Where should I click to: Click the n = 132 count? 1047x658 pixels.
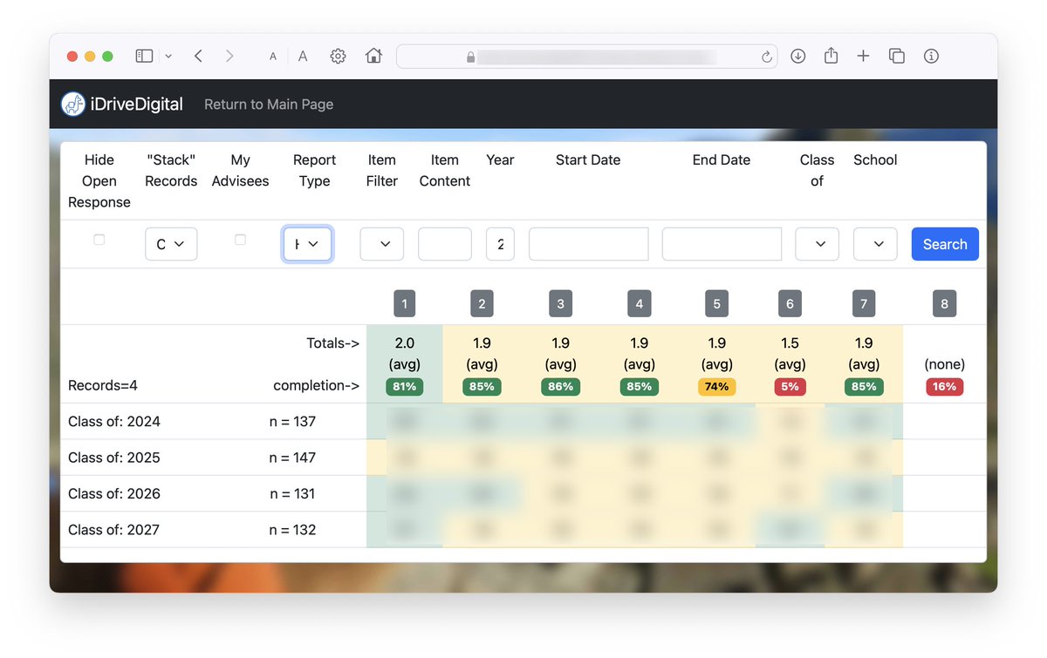click(292, 530)
